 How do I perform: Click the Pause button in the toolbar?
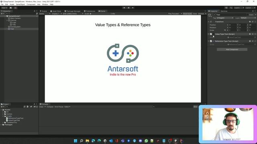[128, 8]
